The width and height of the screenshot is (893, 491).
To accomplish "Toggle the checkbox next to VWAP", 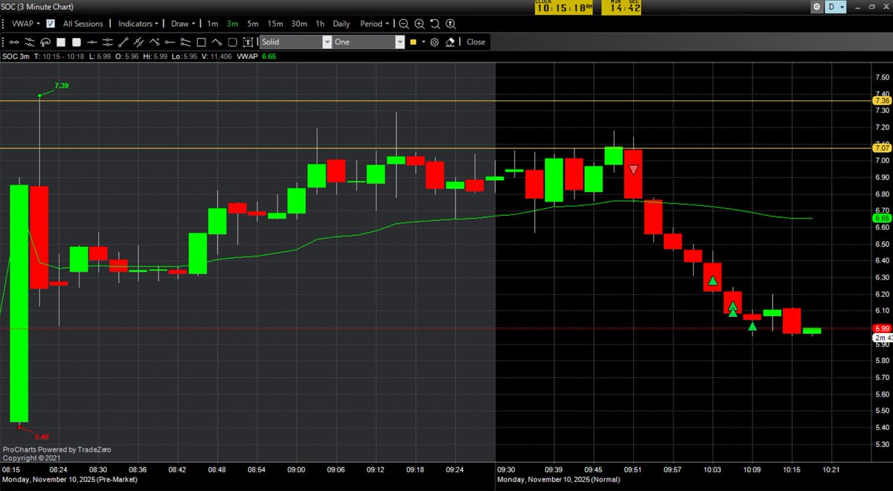I will pos(50,24).
